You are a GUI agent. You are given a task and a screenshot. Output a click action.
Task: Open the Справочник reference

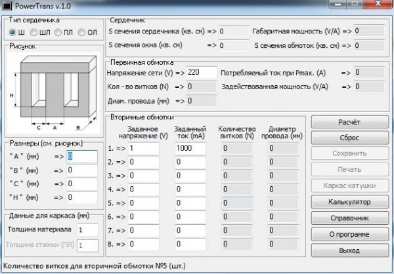tap(350, 218)
